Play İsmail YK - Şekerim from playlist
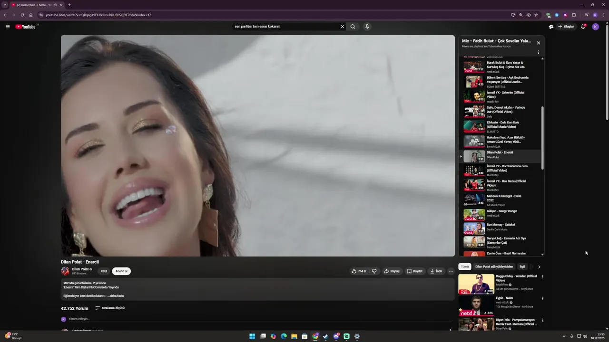 (501, 96)
